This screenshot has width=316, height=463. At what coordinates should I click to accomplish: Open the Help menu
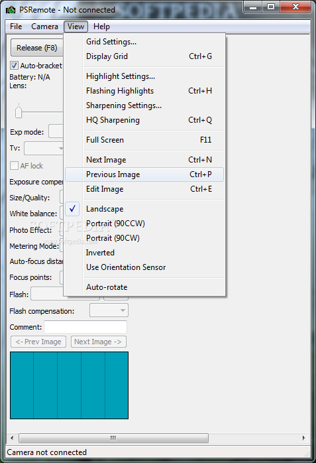click(101, 27)
